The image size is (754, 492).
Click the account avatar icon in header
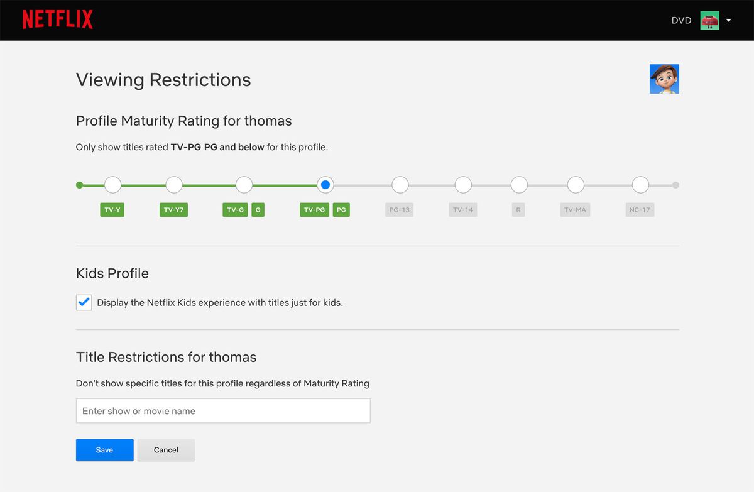[709, 20]
